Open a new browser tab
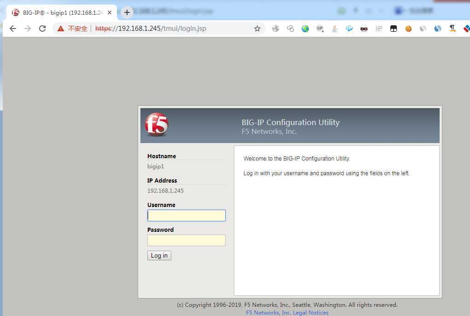470x316 pixels. pyautogui.click(x=127, y=12)
